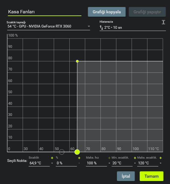Select the curve point at 80 %
This screenshot has height=184, width=170.
coord(77,61)
